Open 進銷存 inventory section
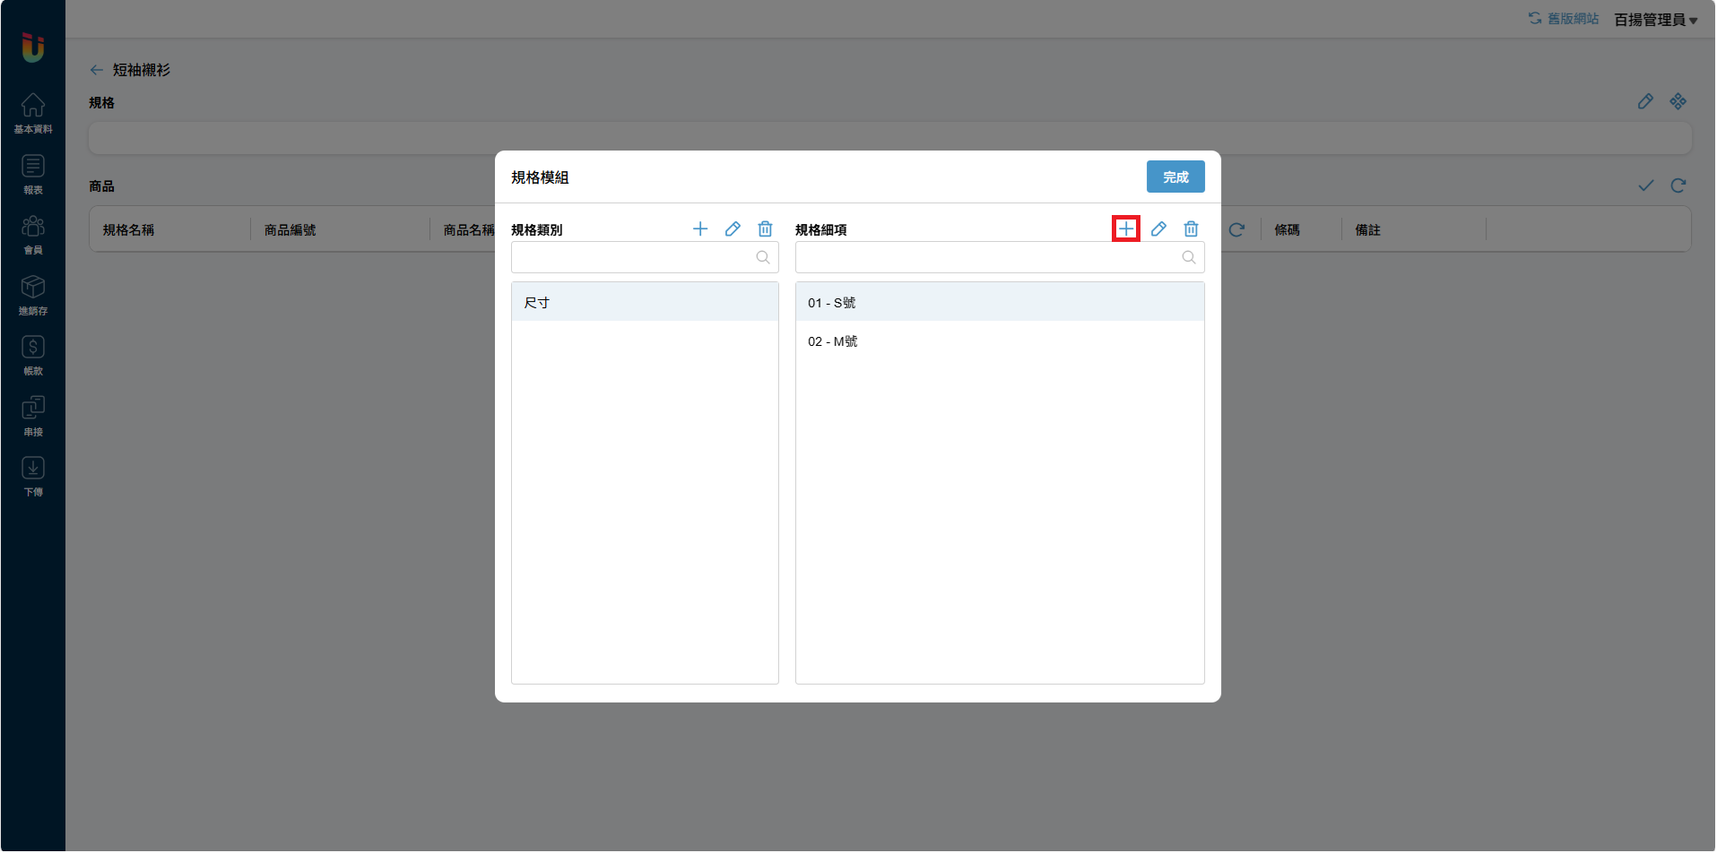This screenshot has width=1717, height=853. click(x=33, y=296)
